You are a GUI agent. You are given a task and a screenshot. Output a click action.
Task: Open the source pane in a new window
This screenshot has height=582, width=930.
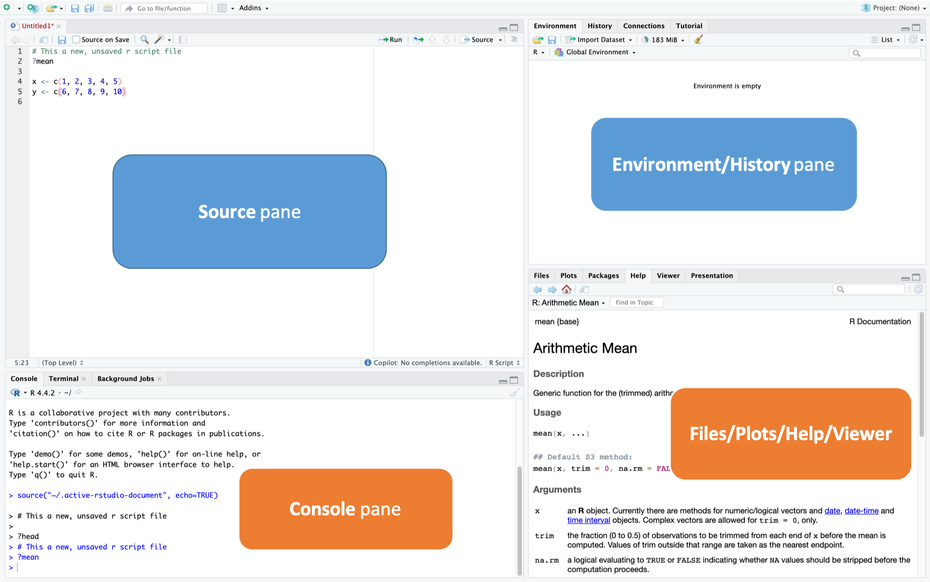tap(43, 39)
